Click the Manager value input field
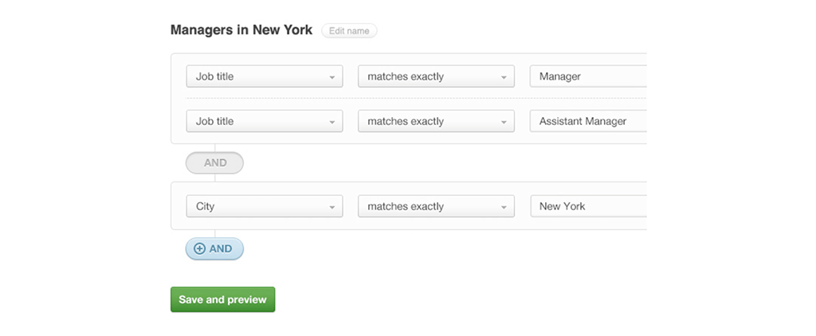 point(588,76)
